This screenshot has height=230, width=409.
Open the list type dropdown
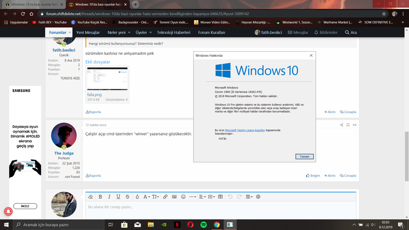coord(211,197)
